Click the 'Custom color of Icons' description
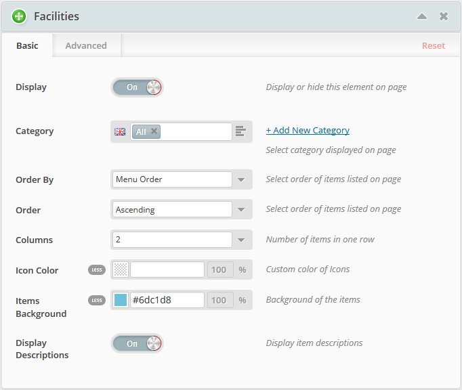The width and height of the screenshot is (462, 390). [x=308, y=269]
